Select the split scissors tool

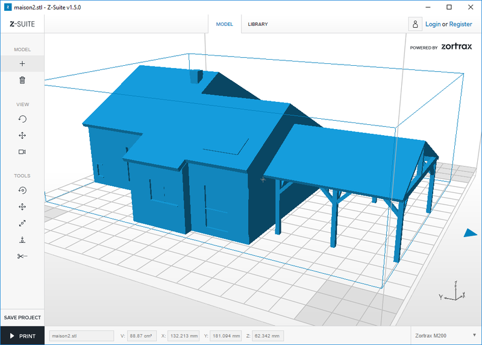tap(22, 256)
